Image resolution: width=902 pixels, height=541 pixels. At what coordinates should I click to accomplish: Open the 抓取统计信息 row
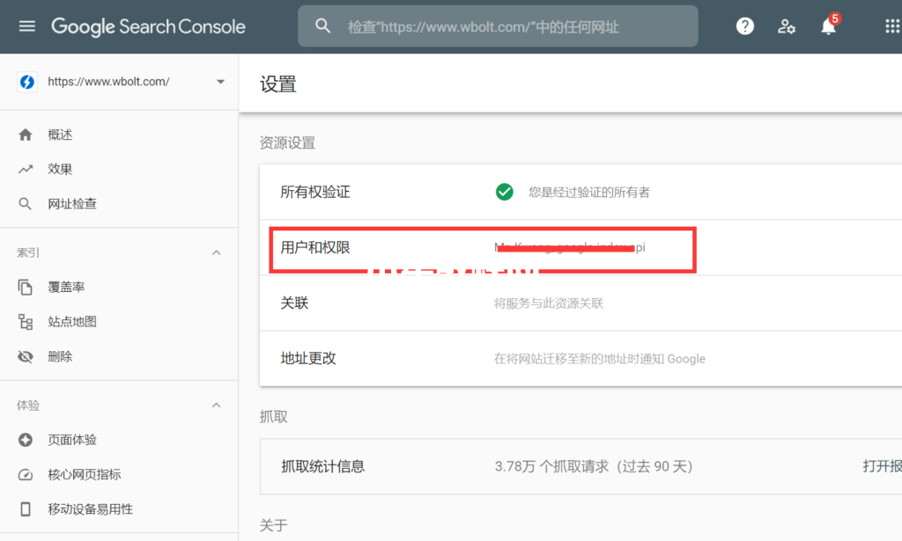(x=581, y=466)
